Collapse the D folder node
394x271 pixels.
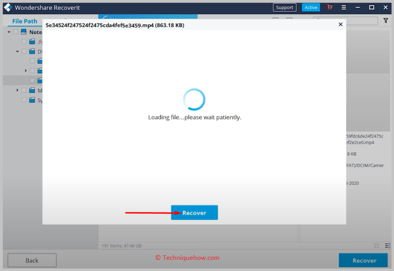[17, 51]
